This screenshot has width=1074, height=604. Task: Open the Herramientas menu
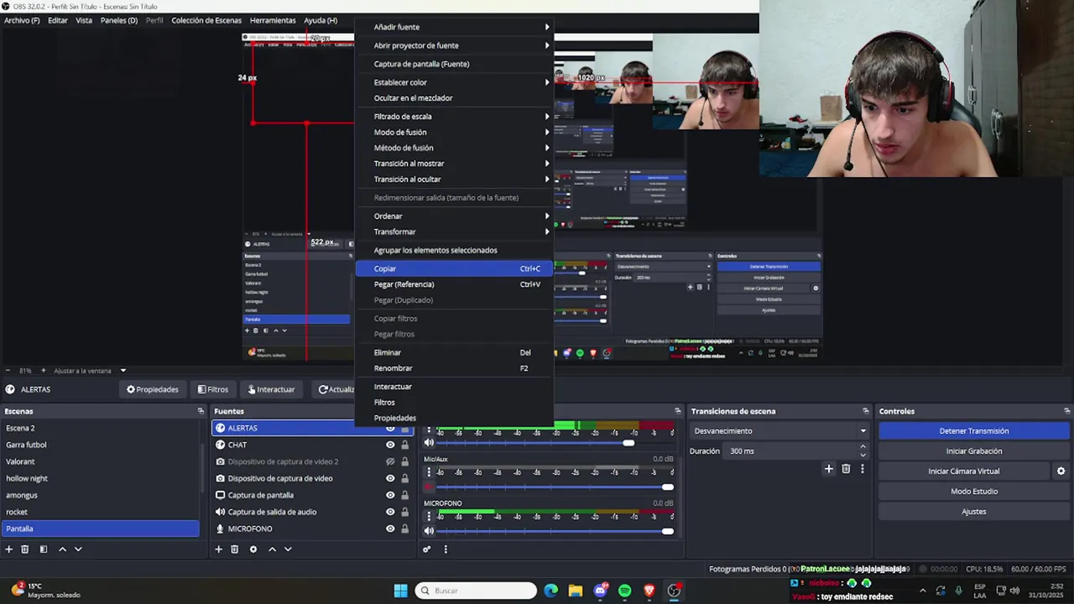273,20
